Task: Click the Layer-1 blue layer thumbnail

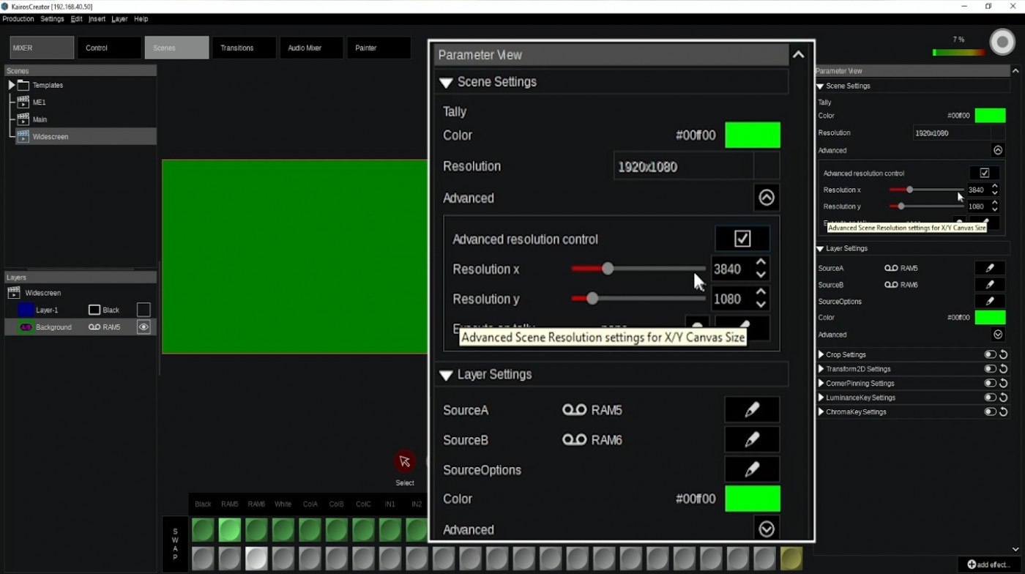Action: tap(26, 310)
